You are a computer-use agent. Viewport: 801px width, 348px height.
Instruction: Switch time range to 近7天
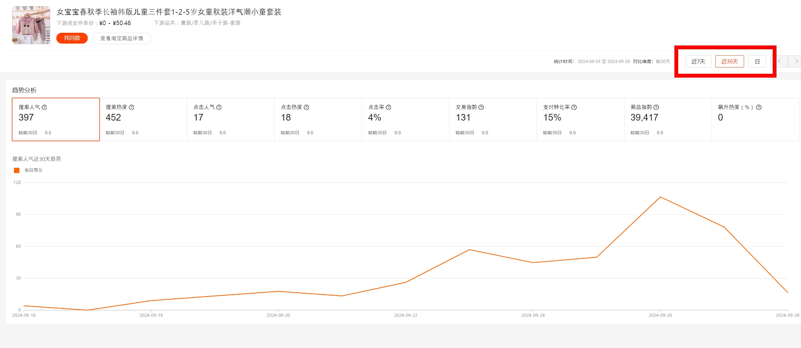pyautogui.click(x=698, y=61)
